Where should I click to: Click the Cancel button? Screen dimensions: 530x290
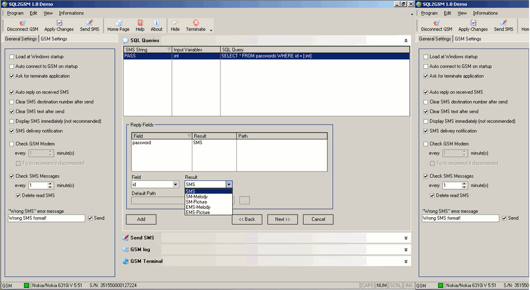(318, 220)
